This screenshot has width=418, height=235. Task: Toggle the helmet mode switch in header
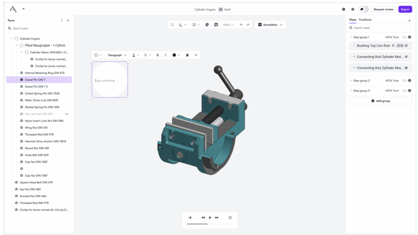pos(364,9)
